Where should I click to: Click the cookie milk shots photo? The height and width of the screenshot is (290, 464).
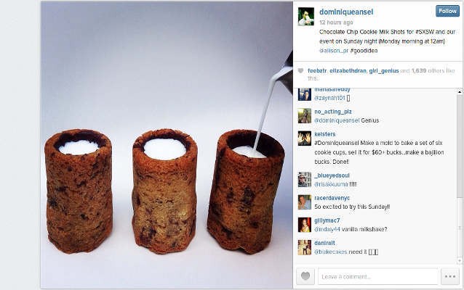tap(167, 144)
